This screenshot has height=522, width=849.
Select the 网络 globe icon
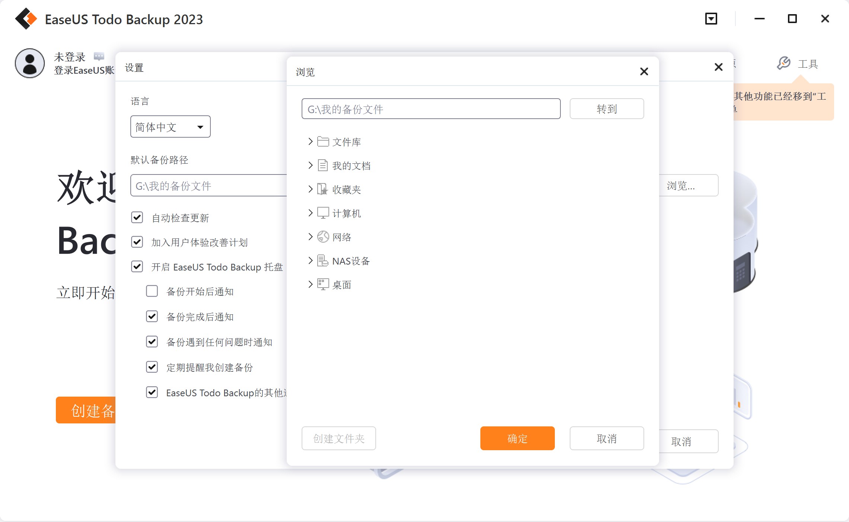(323, 237)
